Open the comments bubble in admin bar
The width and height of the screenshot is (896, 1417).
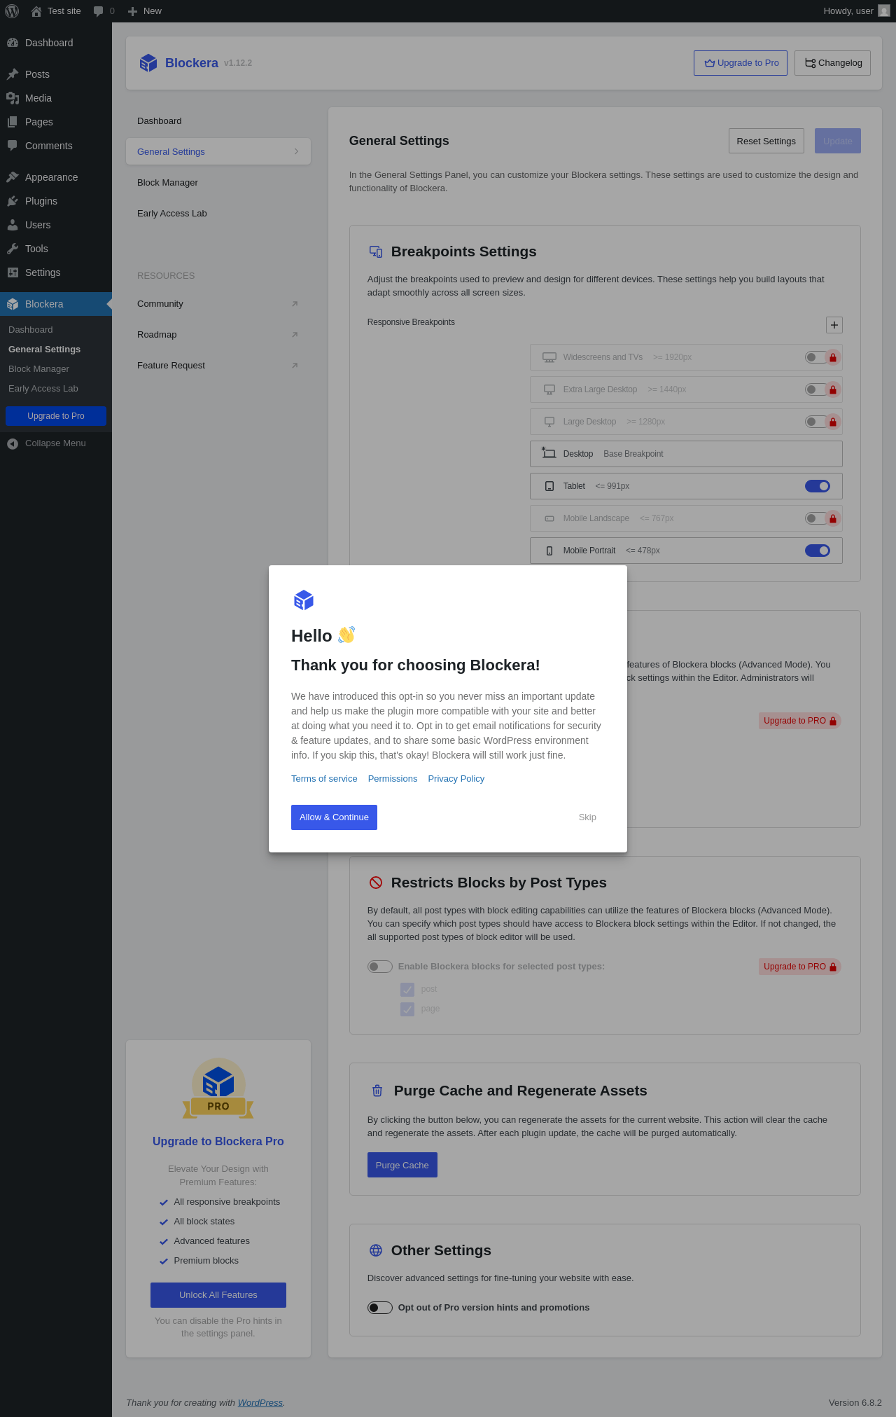(x=104, y=11)
